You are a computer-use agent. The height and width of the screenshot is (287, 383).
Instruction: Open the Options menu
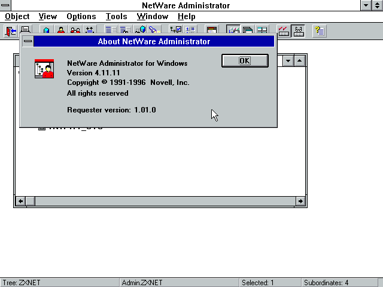click(81, 17)
